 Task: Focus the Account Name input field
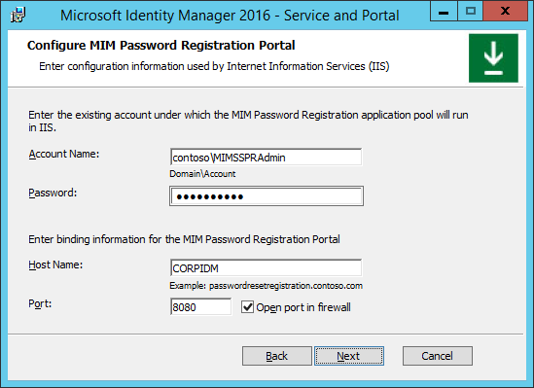click(266, 158)
